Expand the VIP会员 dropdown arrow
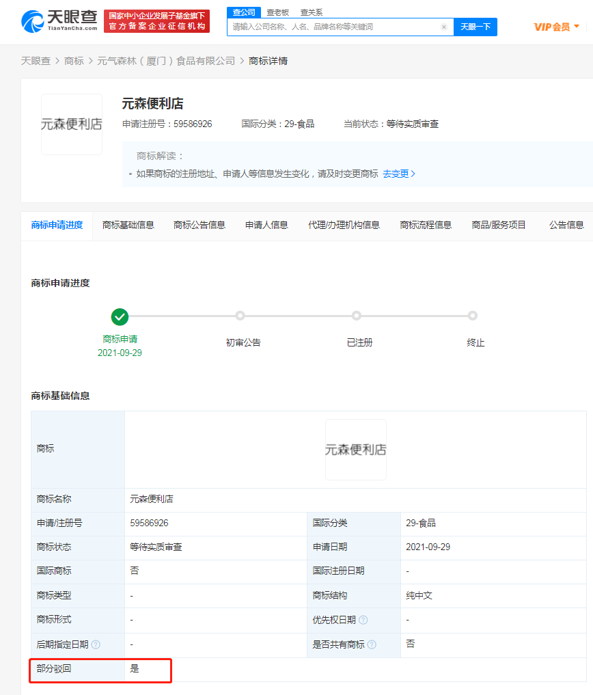 (x=579, y=26)
